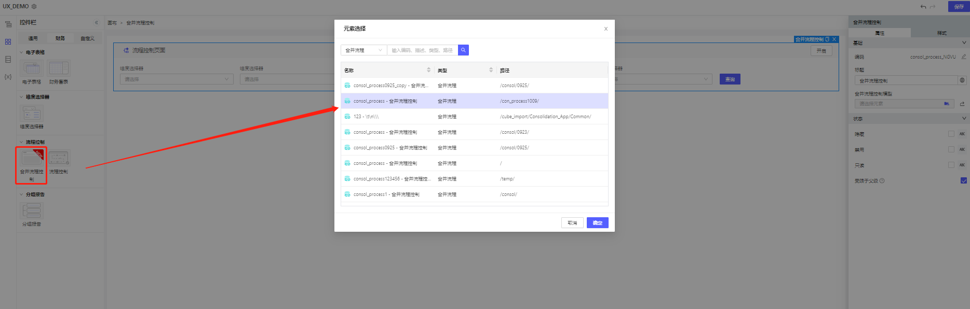Screen dimensions: 970x309
Task: Click the 取消 button in the dialog
Action: click(x=572, y=223)
